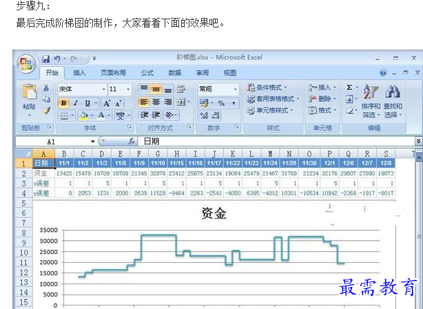This screenshot has width=423, height=309.
Task: Switch to the 开始 (Home) tab
Action: coord(52,73)
